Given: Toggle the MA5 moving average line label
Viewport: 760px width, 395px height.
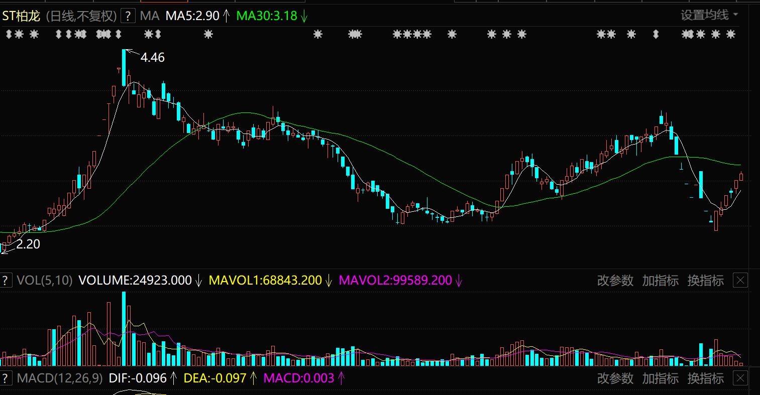Looking at the screenshot, I should pos(192,16).
